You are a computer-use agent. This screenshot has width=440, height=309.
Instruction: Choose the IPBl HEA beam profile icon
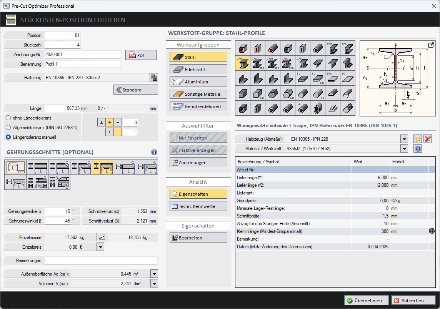tap(272, 63)
